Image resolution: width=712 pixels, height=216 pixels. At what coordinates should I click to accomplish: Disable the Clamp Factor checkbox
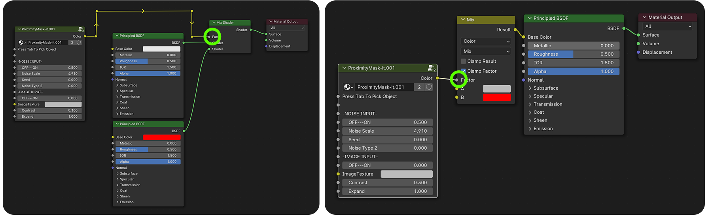pyautogui.click(x=463, y=71)
